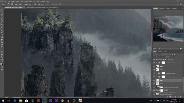184x103 pixels.
Task: Select the Hand tool
Action: click(2, 55)
